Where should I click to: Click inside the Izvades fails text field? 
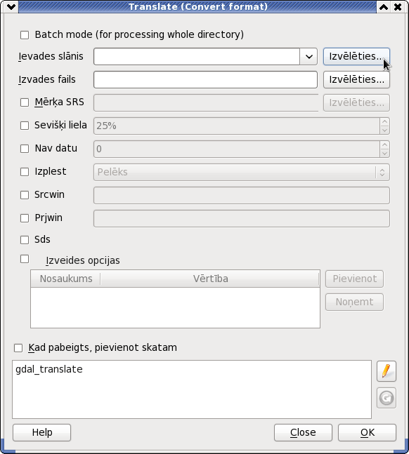205,79
